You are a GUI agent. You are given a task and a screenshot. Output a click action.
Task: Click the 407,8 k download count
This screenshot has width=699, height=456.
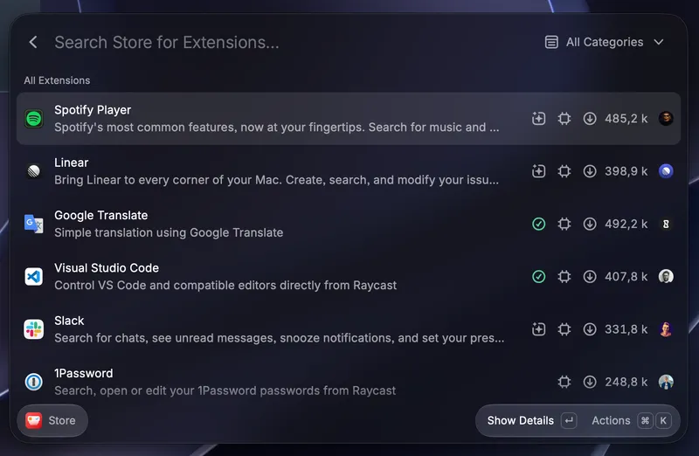coord(626,276)
